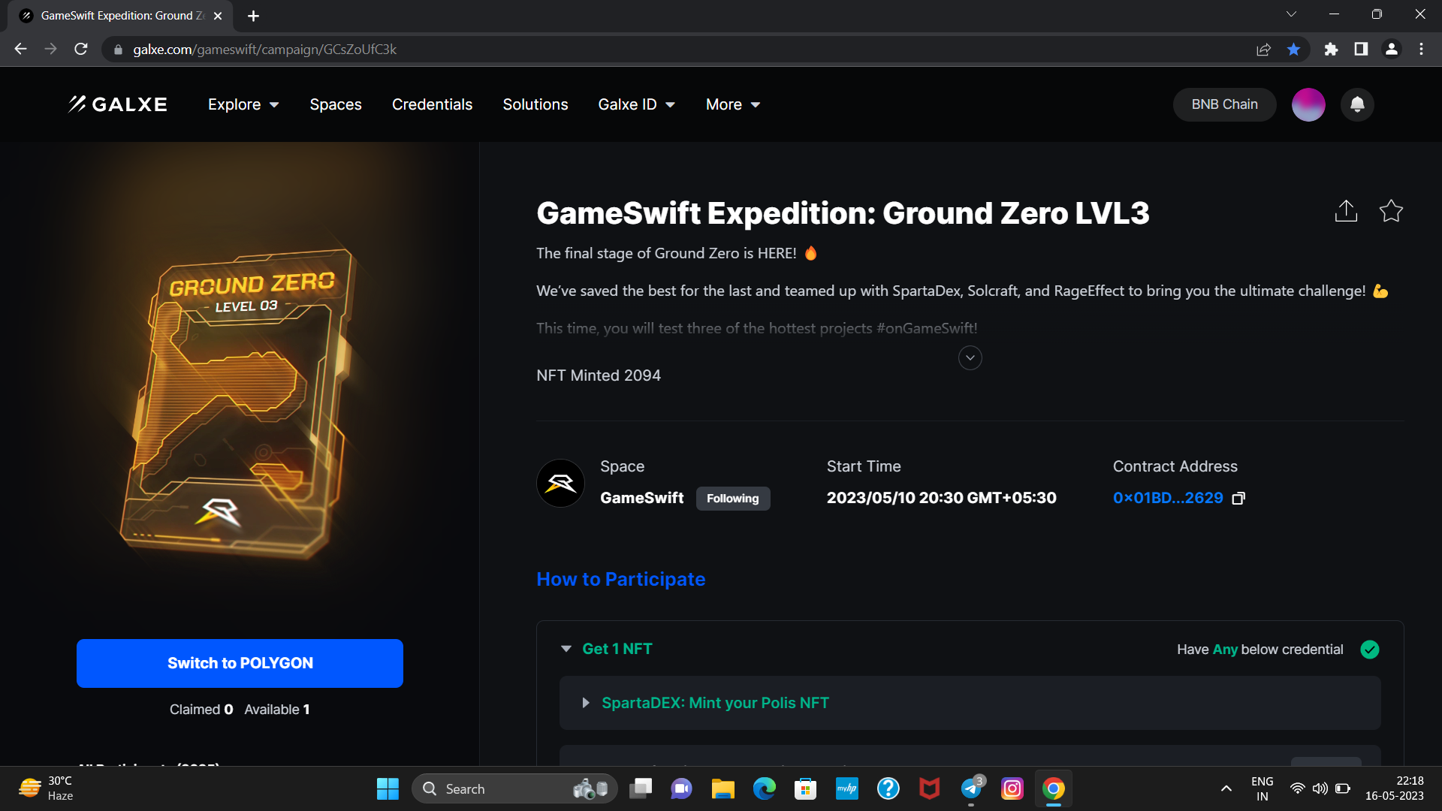Toggle Chrome side panel icon
1442x811 pixels.
[x=1361, y=50]
